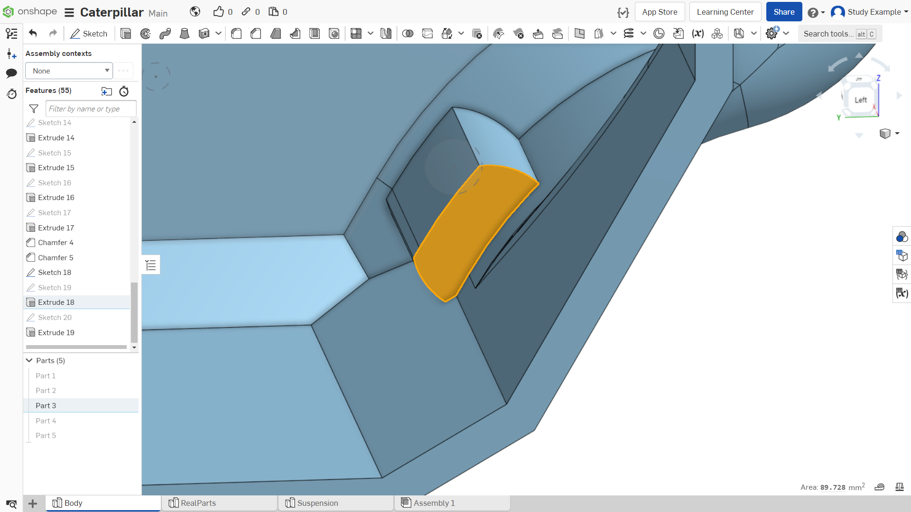The height and width of the screenshot is (512, 911).
Task: Open the Mass properties scale icon
Action: 899,487
